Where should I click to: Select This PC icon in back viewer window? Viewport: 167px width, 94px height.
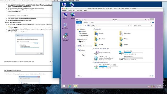(x=64, y=4)
